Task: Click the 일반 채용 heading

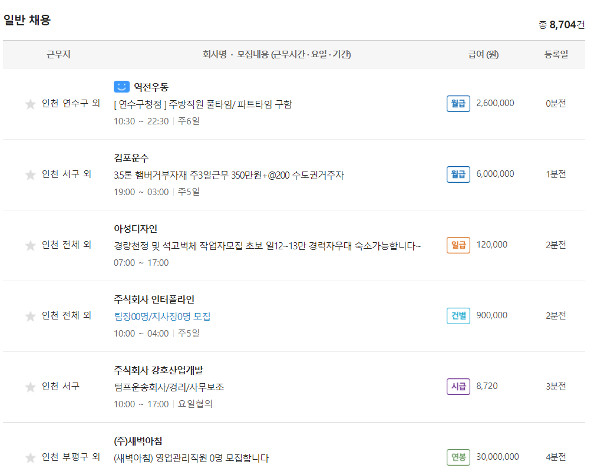Action: click(27, 19)
